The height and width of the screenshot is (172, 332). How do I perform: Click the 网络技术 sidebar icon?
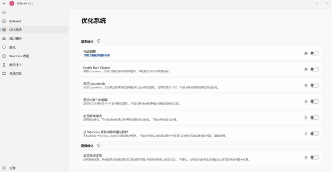coord(4,65)
